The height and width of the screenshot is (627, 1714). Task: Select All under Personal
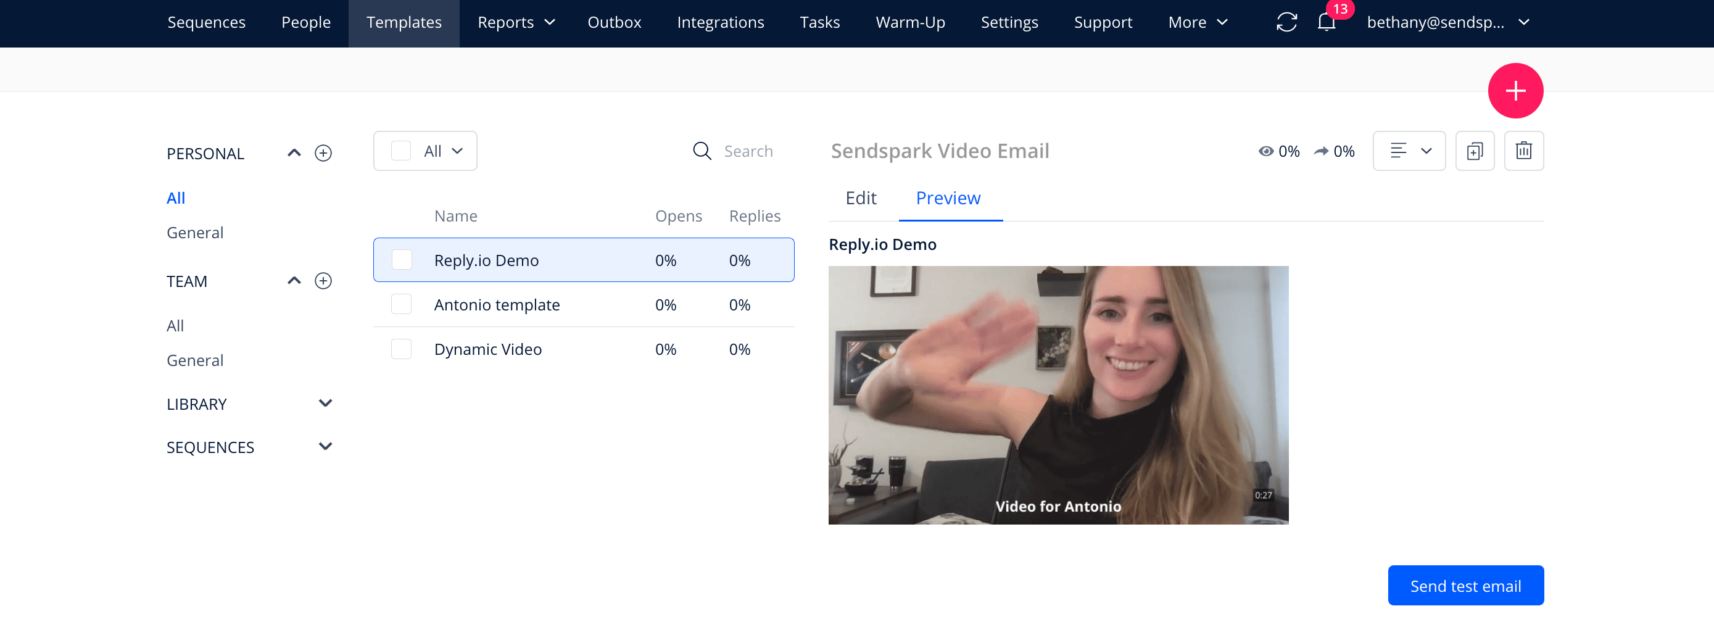[176, 198]
